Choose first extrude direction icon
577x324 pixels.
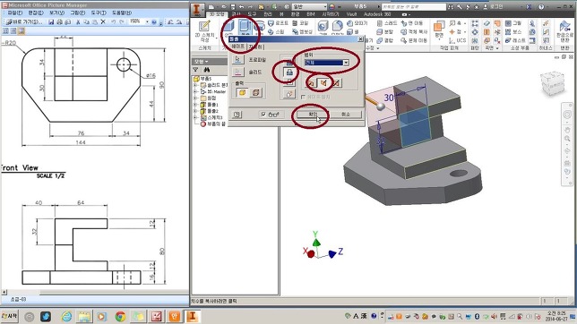pos(311,83)
